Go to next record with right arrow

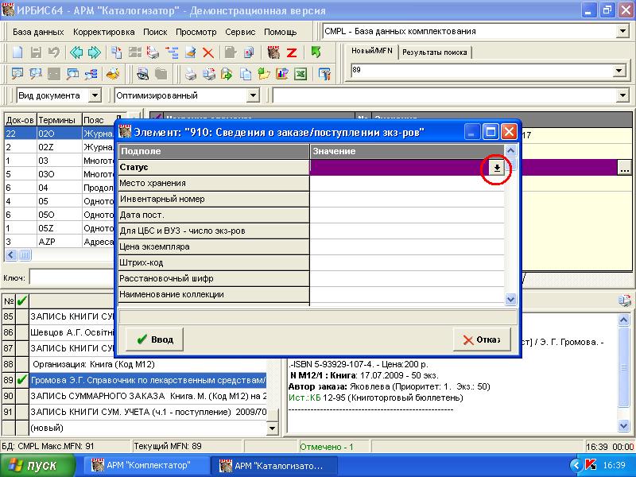click(x=94, y=53)
